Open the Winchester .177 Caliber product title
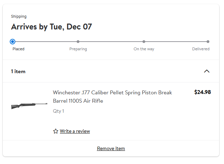 [112, 97]
